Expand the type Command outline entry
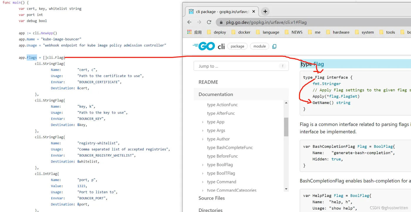Image resolution: width=411 pixels, height=212 pixels. point(202,182)
